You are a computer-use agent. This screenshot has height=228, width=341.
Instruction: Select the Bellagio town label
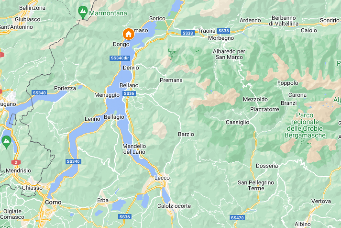click(114, 117)
